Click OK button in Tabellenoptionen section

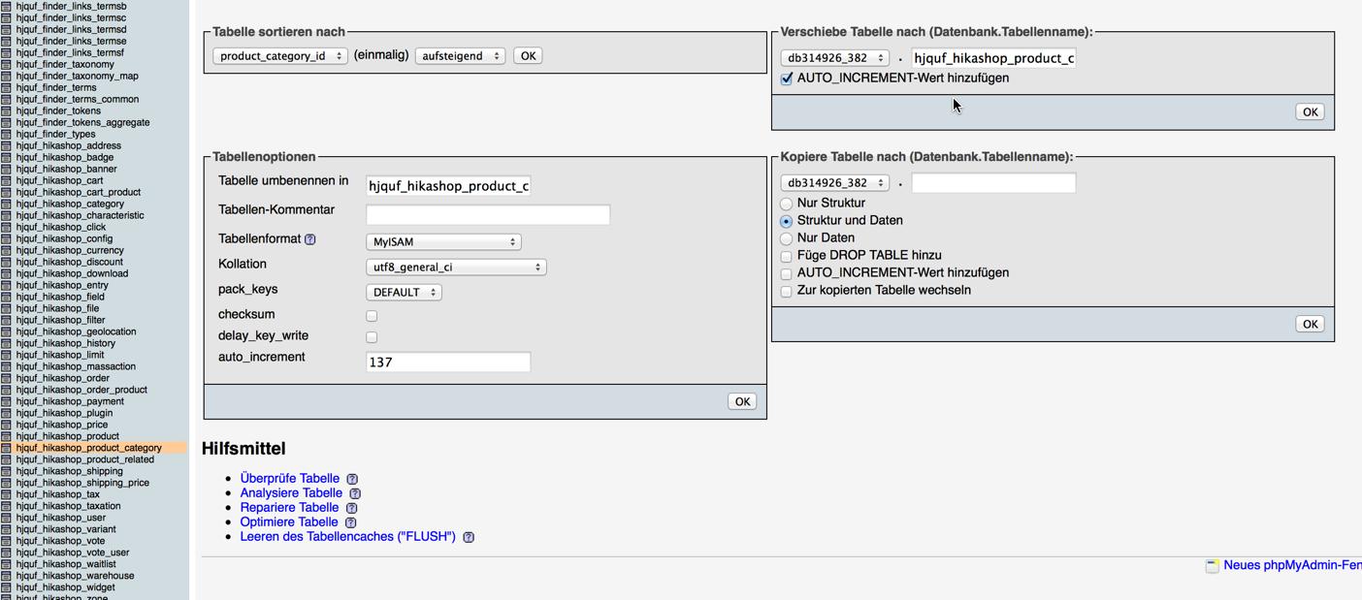pyautogui.click(x=742, y=401)
